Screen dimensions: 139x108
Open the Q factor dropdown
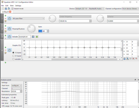point(123,17)
